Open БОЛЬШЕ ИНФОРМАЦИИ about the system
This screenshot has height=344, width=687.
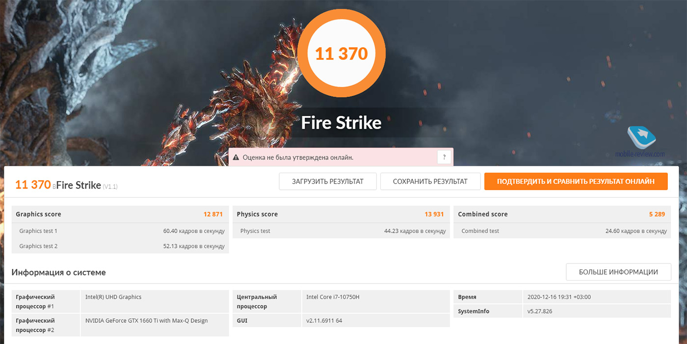[618, 272]
